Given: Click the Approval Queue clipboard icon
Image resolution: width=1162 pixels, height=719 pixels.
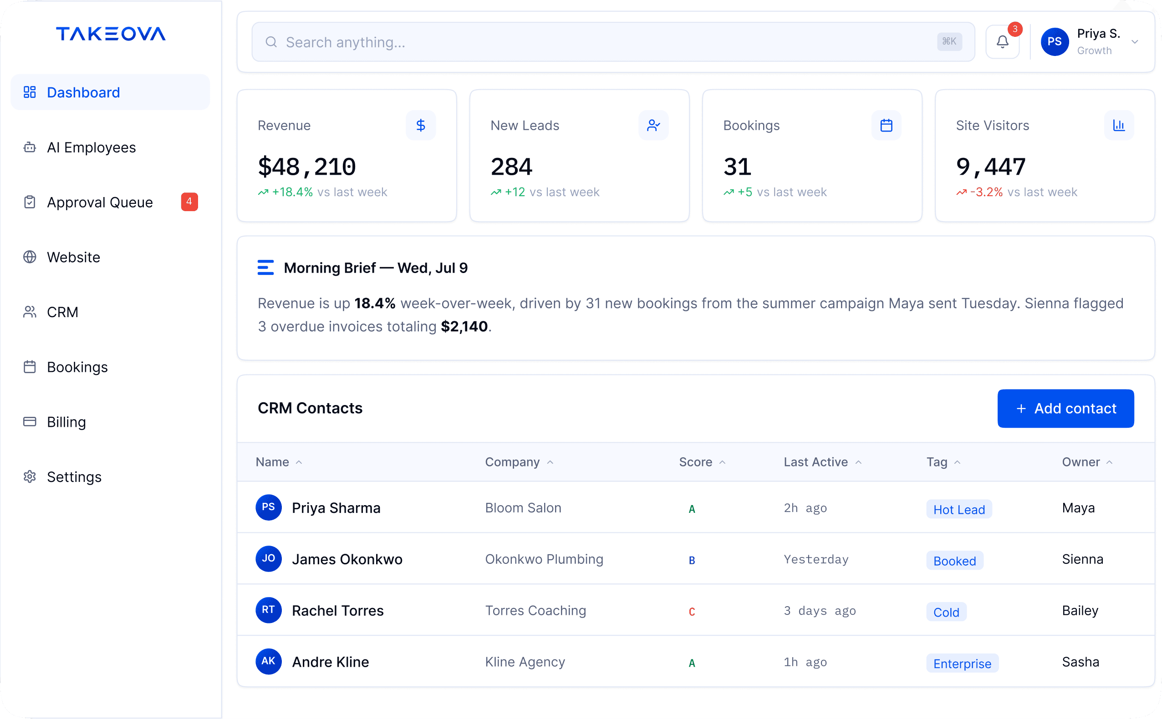Looking at the screenshot, I should (30, 202).
